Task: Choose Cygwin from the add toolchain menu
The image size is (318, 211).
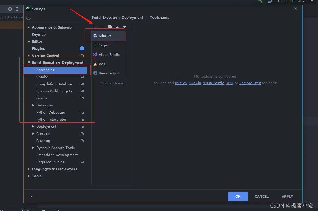Action: pos(109,45)
